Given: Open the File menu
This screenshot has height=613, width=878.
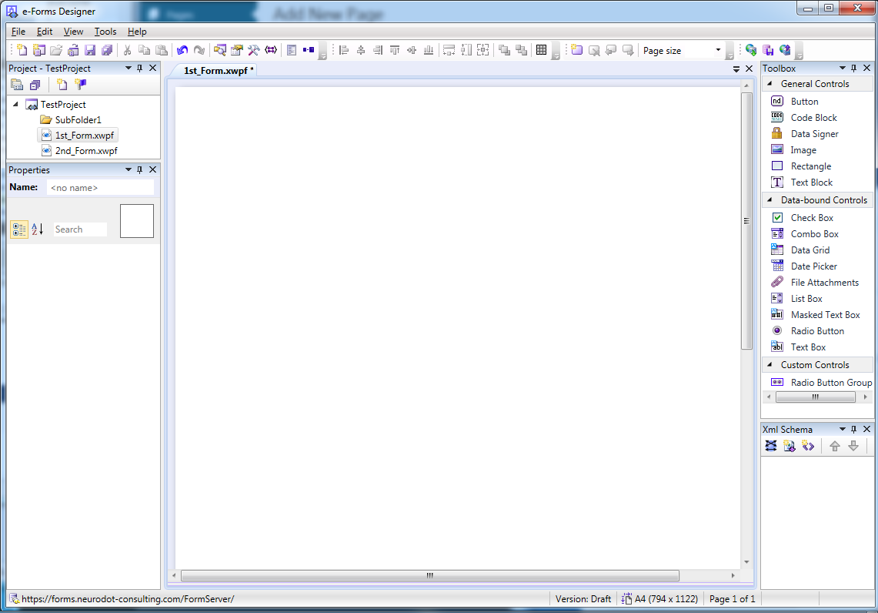Looking at the screenshot, I should (x=18, y=32).
